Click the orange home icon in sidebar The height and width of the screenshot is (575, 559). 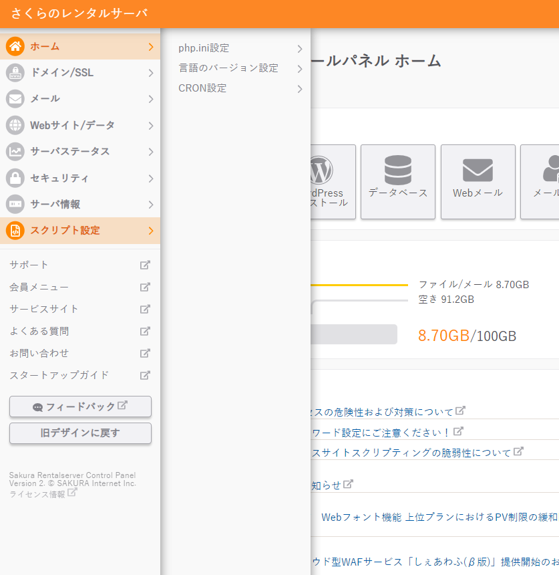pos(15,47)
